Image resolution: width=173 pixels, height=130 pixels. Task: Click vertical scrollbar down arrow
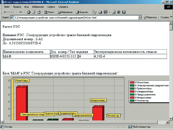pyautogui.click(x=171, y=119)
